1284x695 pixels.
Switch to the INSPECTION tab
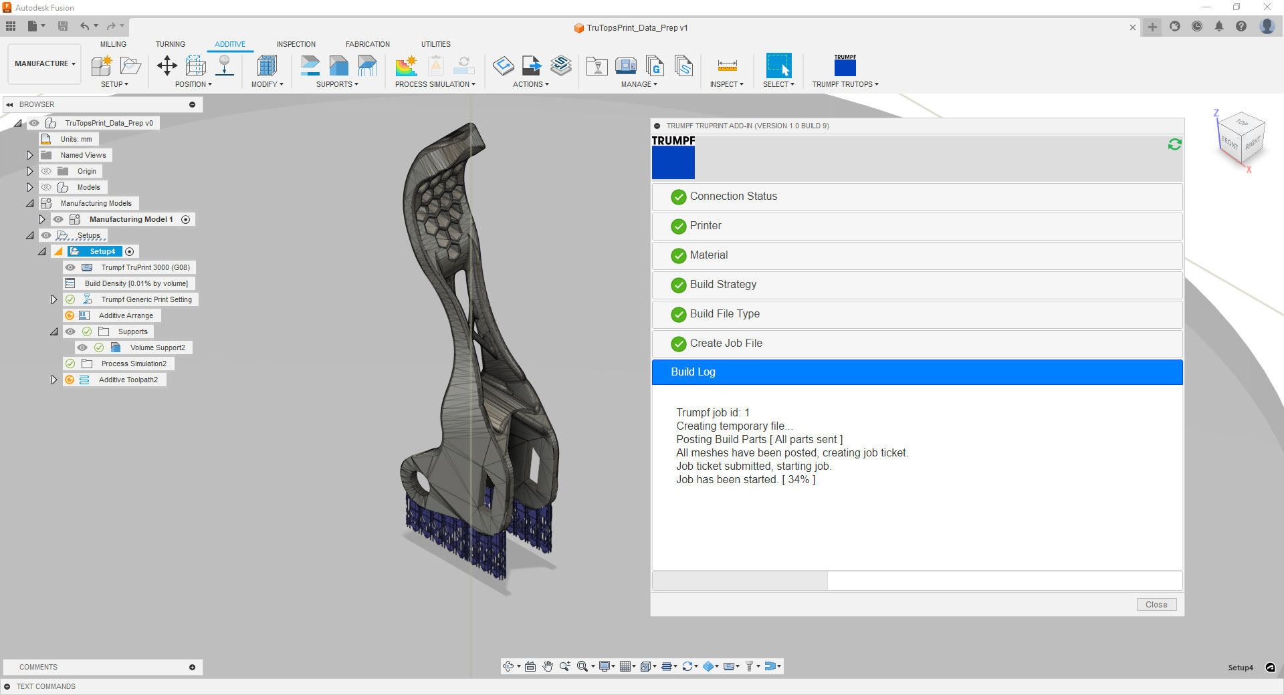(296, 44)
